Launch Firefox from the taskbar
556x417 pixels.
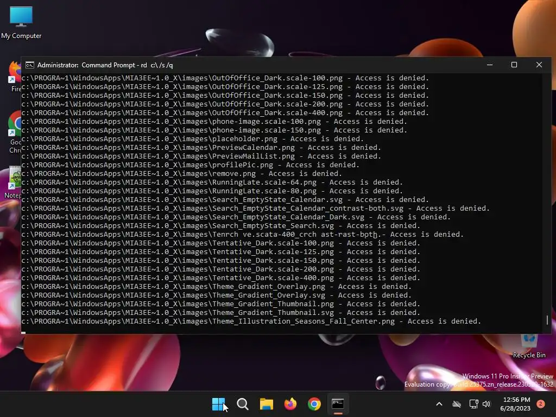tap(290, 404)
